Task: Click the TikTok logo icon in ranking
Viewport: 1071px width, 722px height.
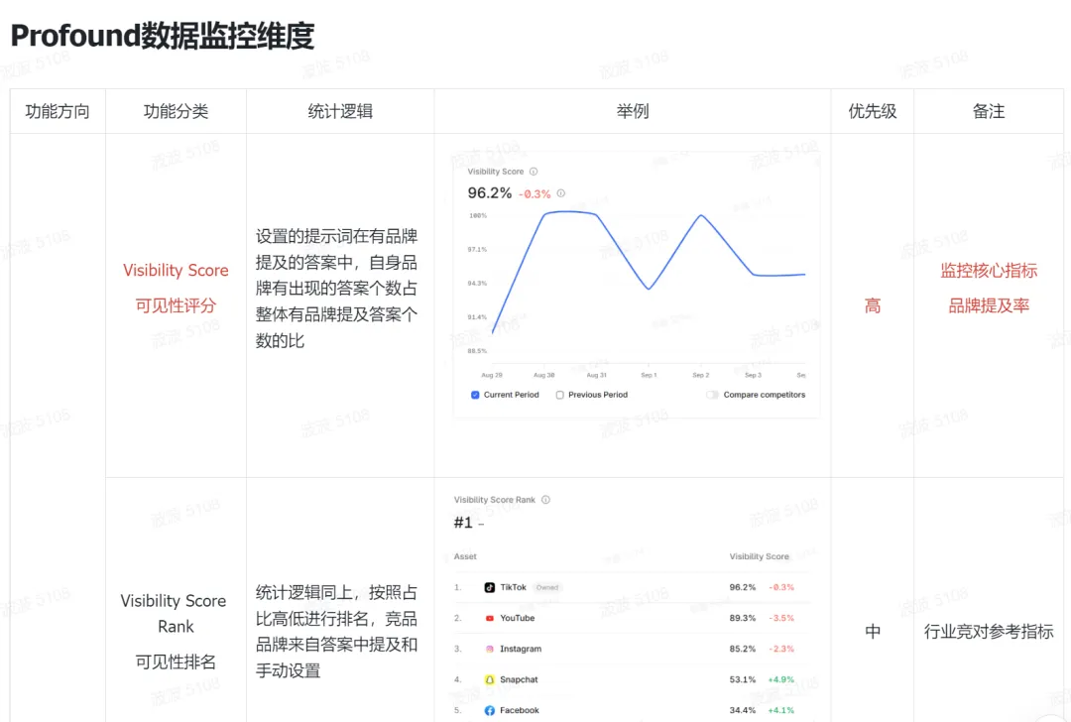Action: tap(490, 587)
